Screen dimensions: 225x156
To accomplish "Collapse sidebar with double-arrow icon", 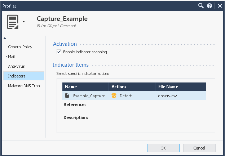I will pos(5,38).
